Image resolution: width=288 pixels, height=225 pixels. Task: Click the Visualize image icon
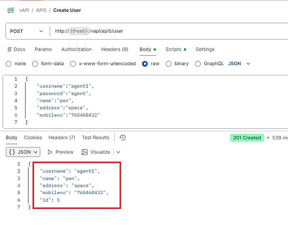(84, 152)
